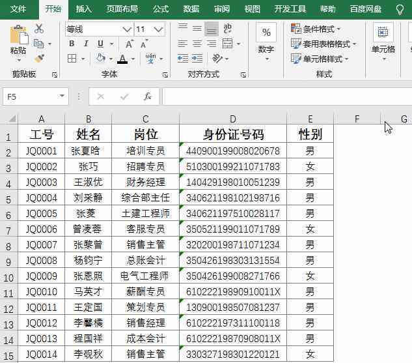This screenshot has width=412, height=363.
Task: Click cell JQ0014
Action: tap(41, 354)
